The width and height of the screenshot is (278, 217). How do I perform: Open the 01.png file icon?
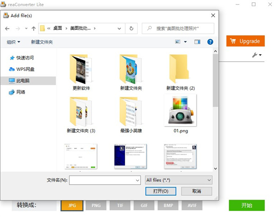(x=180, y=112)
